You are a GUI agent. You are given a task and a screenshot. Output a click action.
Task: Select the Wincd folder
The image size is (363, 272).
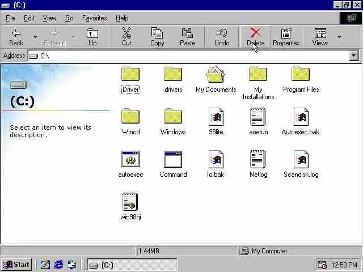pos(130,117)
